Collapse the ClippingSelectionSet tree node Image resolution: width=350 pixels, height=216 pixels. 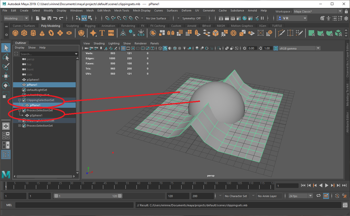(x=19, y=100)
